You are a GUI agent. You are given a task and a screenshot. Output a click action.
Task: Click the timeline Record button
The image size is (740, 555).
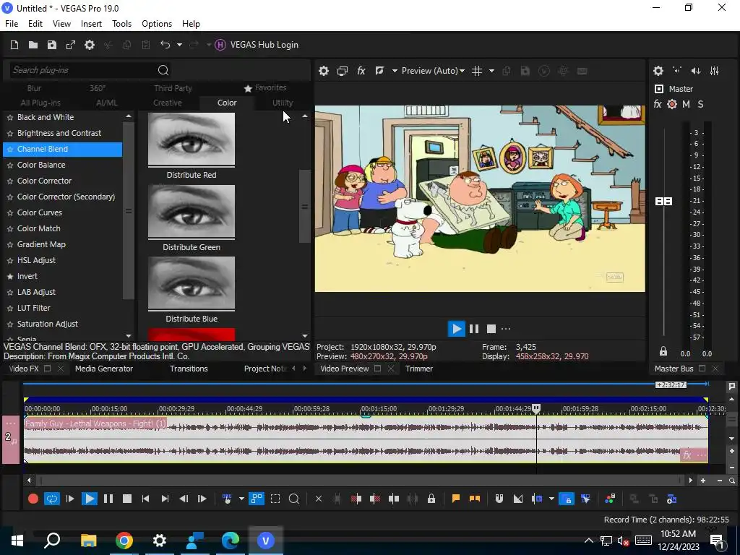click(x=33, y=499)
